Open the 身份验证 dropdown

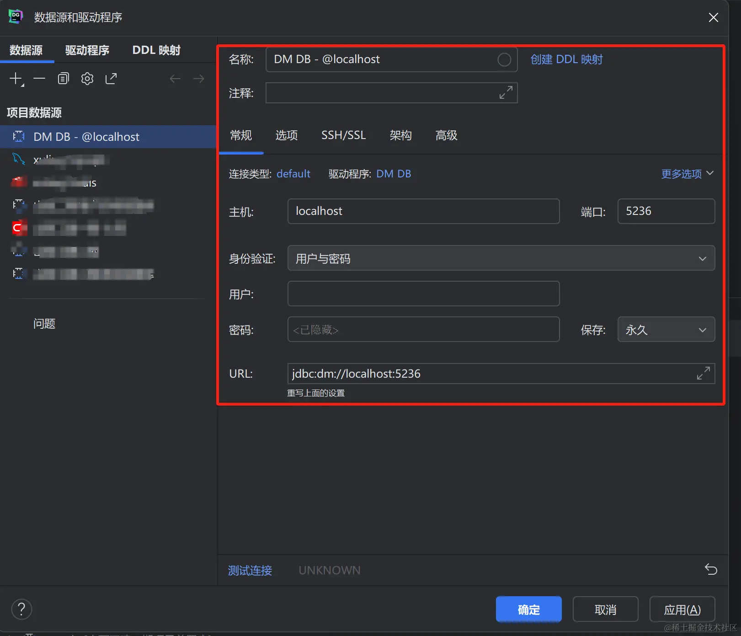coord(501,258)
